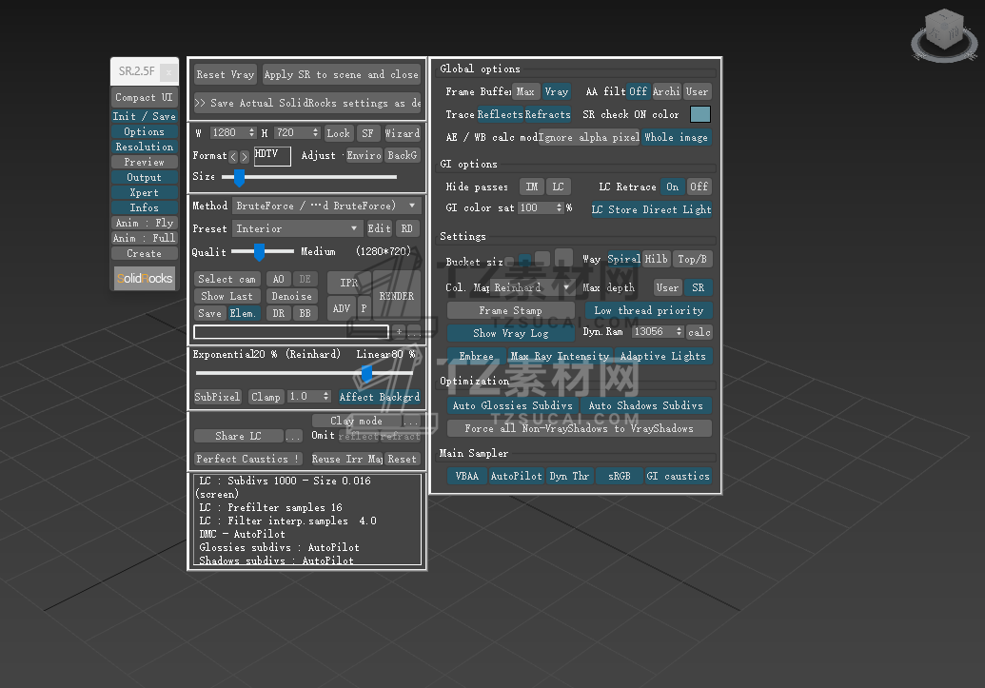Open the Resolution section
Screen dimensions: 985x688
click(145, 147)
